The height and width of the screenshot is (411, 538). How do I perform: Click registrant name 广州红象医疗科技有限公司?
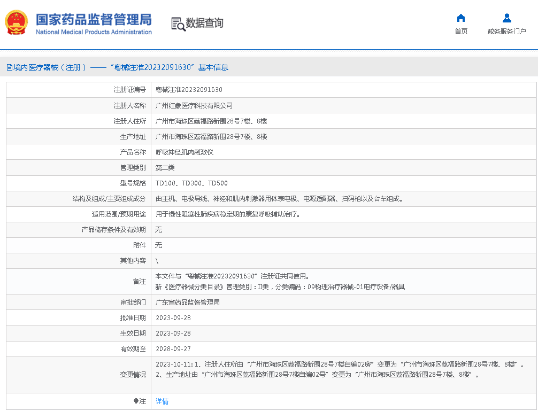(194, 106)
